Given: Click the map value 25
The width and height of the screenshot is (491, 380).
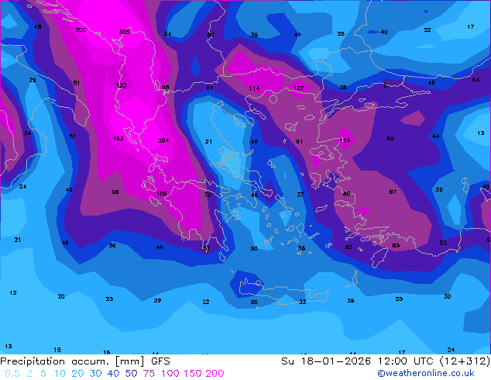Looking at the screenshot, I should (399, 299).
